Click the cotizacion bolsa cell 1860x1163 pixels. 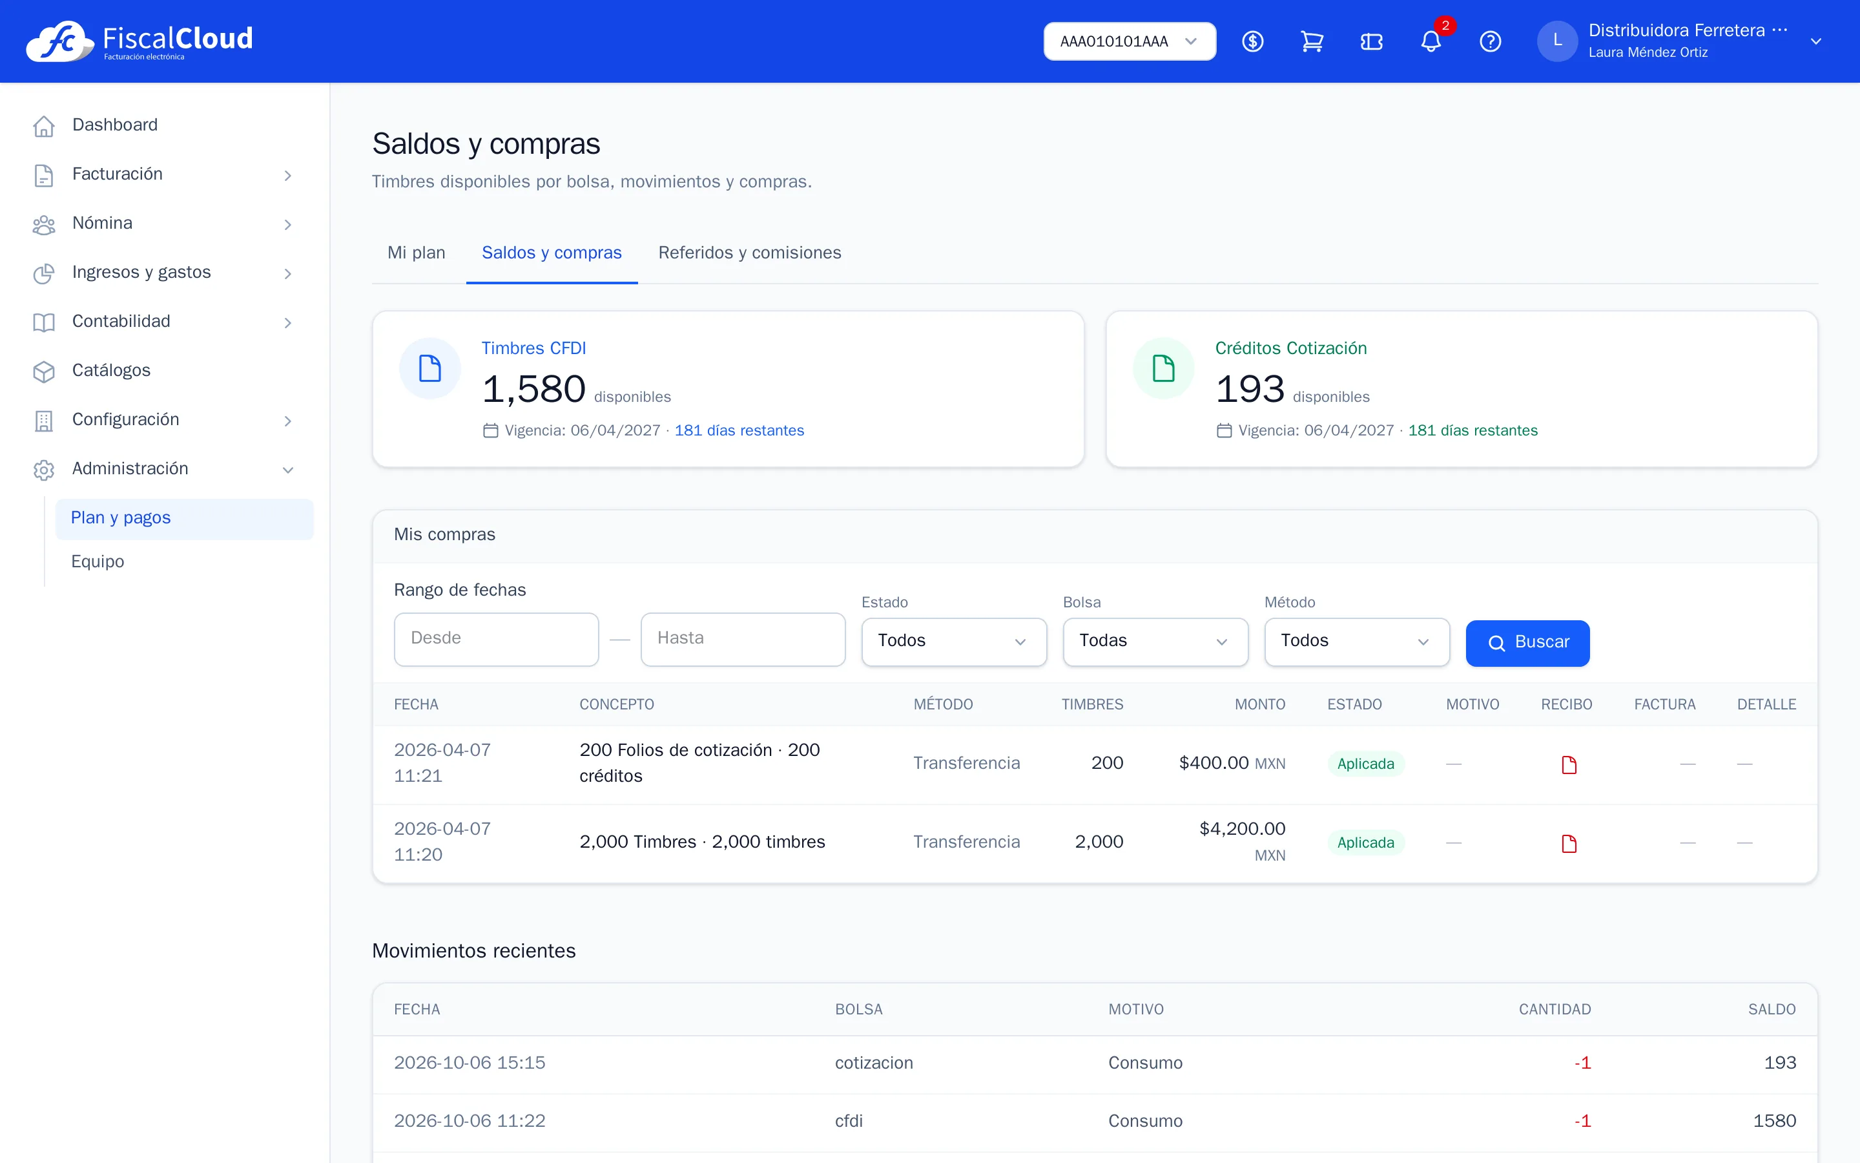tap(874, 1063)
